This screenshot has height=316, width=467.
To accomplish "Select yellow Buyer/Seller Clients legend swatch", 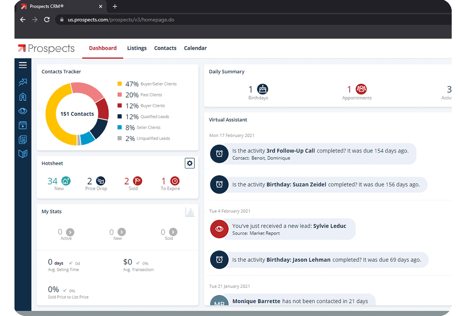I will pyautogui.click(x=120, y=84).
